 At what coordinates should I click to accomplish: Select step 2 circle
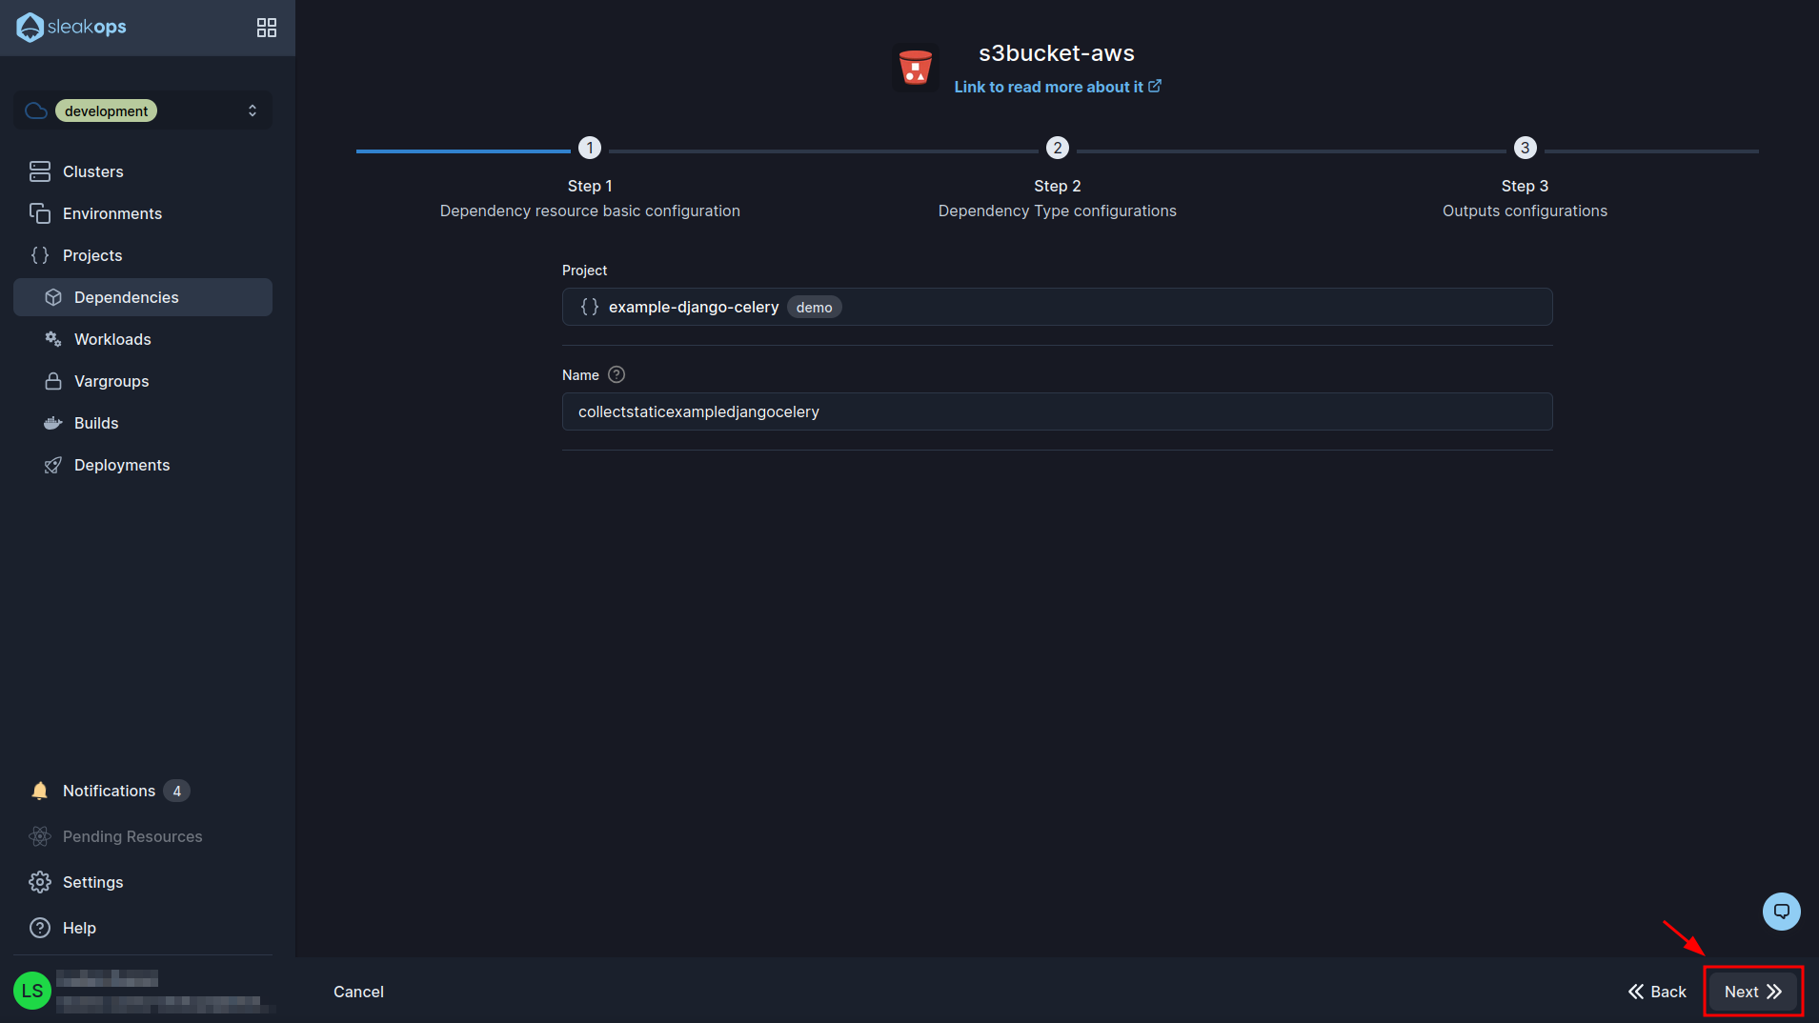pyautogui.click(x=1058, y=148)
